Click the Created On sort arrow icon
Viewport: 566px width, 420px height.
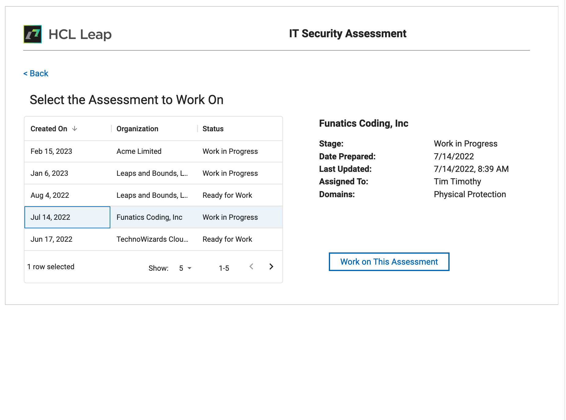point(75,129)
